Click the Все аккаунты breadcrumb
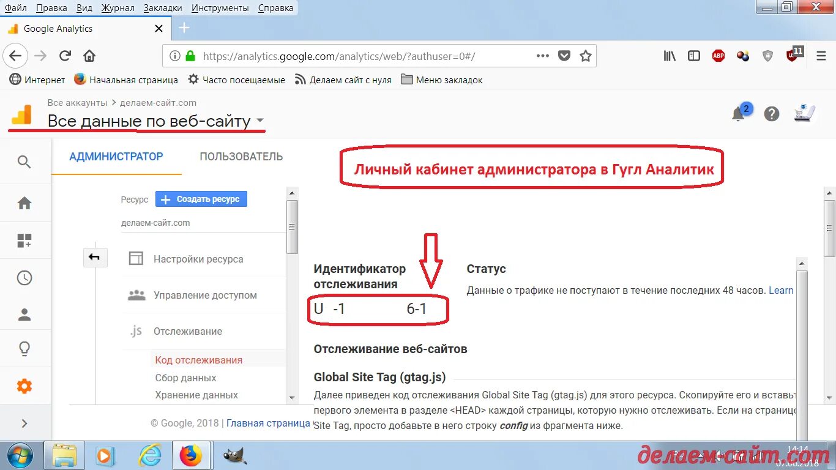This screenshot has height=470, width=836. coord(77,103)
